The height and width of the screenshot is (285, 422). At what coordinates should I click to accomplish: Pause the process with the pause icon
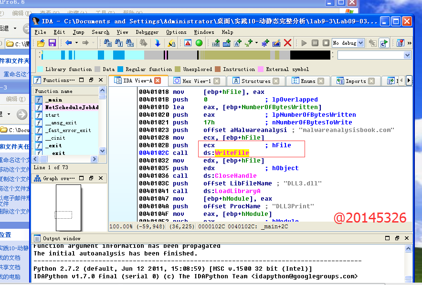[x=315, y=43]
